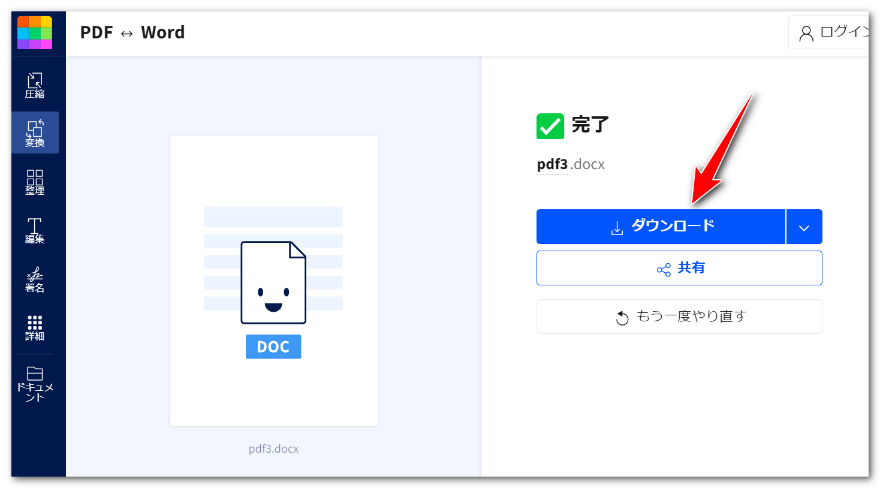880x488 pixels.
Task: Click the blue DOC badge label
Action: click(273, 347)
